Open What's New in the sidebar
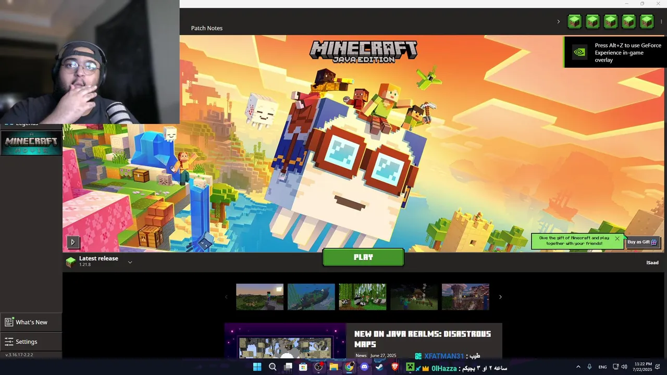The width and height of the screenshot is (667, 375). point(31,322)
